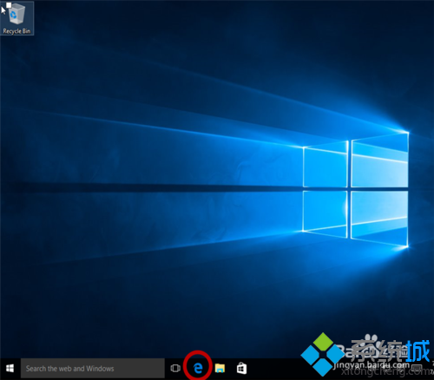
Task: Click the Search the web and Windows box
Action: click(93, 369)
